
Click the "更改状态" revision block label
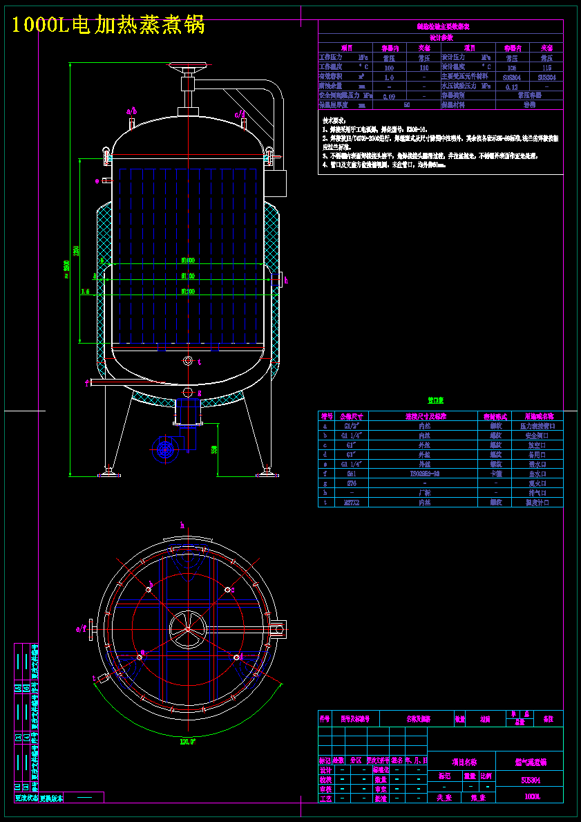tap(26, 798)
